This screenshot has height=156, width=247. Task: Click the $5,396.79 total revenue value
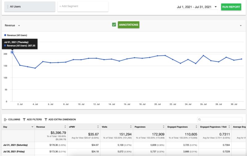(x=58, y=133)
